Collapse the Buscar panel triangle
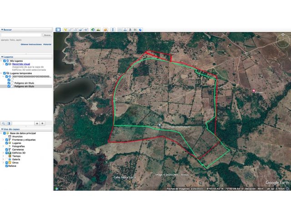 coord(2,30)
